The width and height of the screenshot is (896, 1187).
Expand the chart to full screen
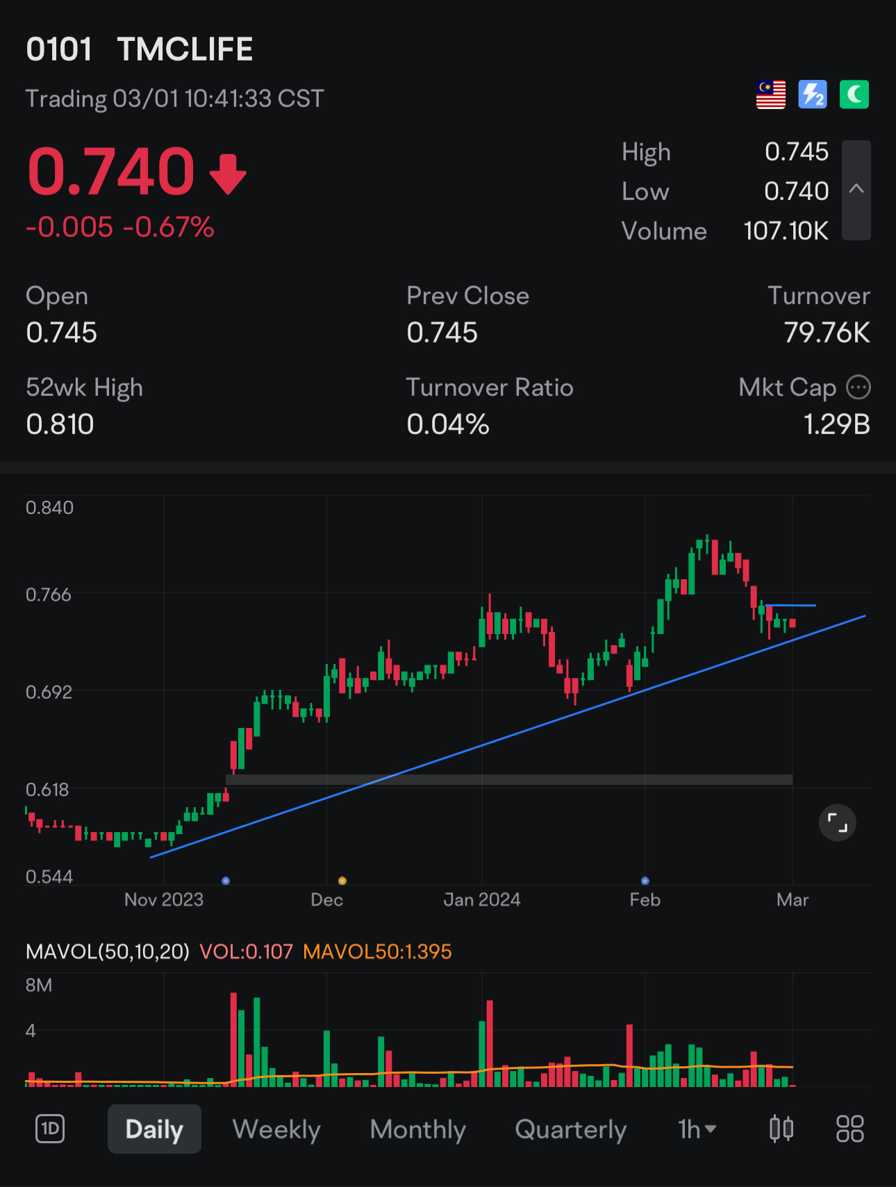(838, 823)
